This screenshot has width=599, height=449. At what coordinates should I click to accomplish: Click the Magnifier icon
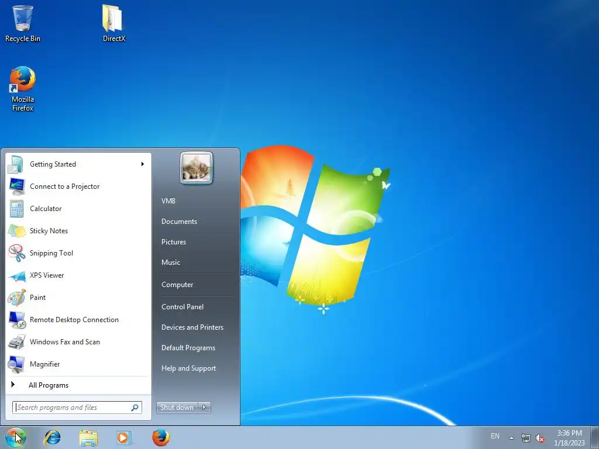[17, 364]
